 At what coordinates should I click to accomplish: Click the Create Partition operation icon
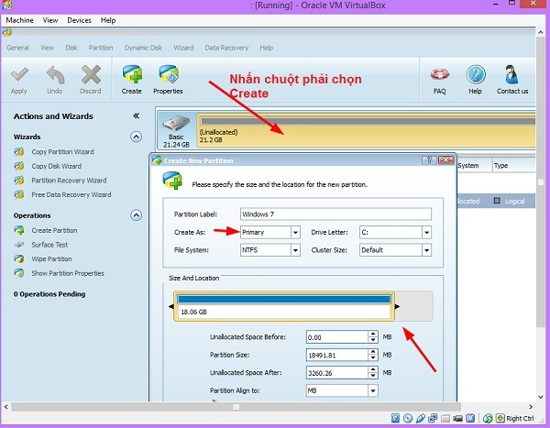(19, 230)
